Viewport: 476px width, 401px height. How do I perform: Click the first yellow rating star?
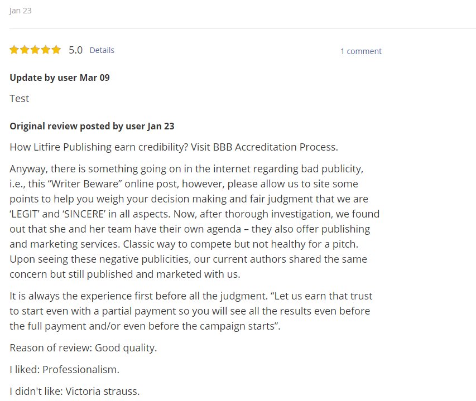point(14,50)
